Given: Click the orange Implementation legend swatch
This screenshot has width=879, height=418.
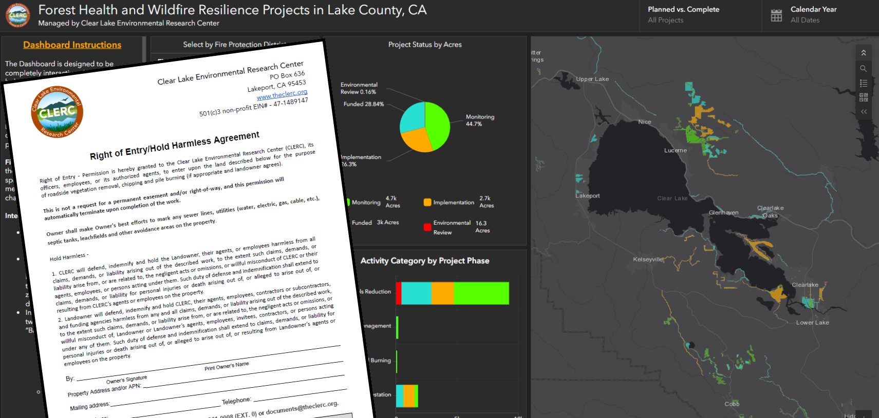Looking at the screenshot, I should coord(427,202).
